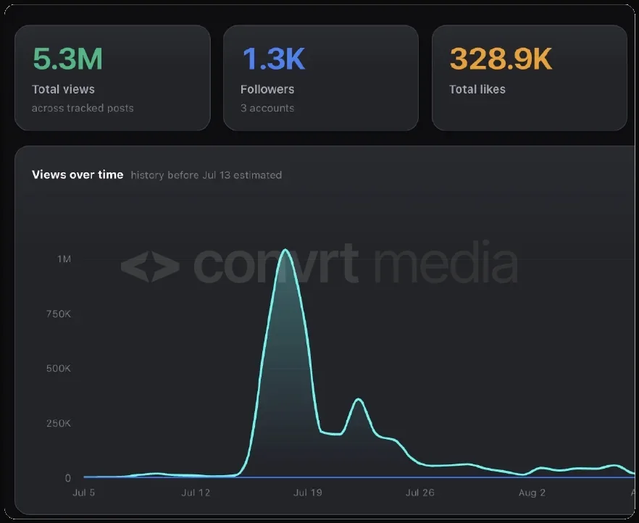Click the 1M y-axis label
The image size is (639, 523).
point(64,259)
